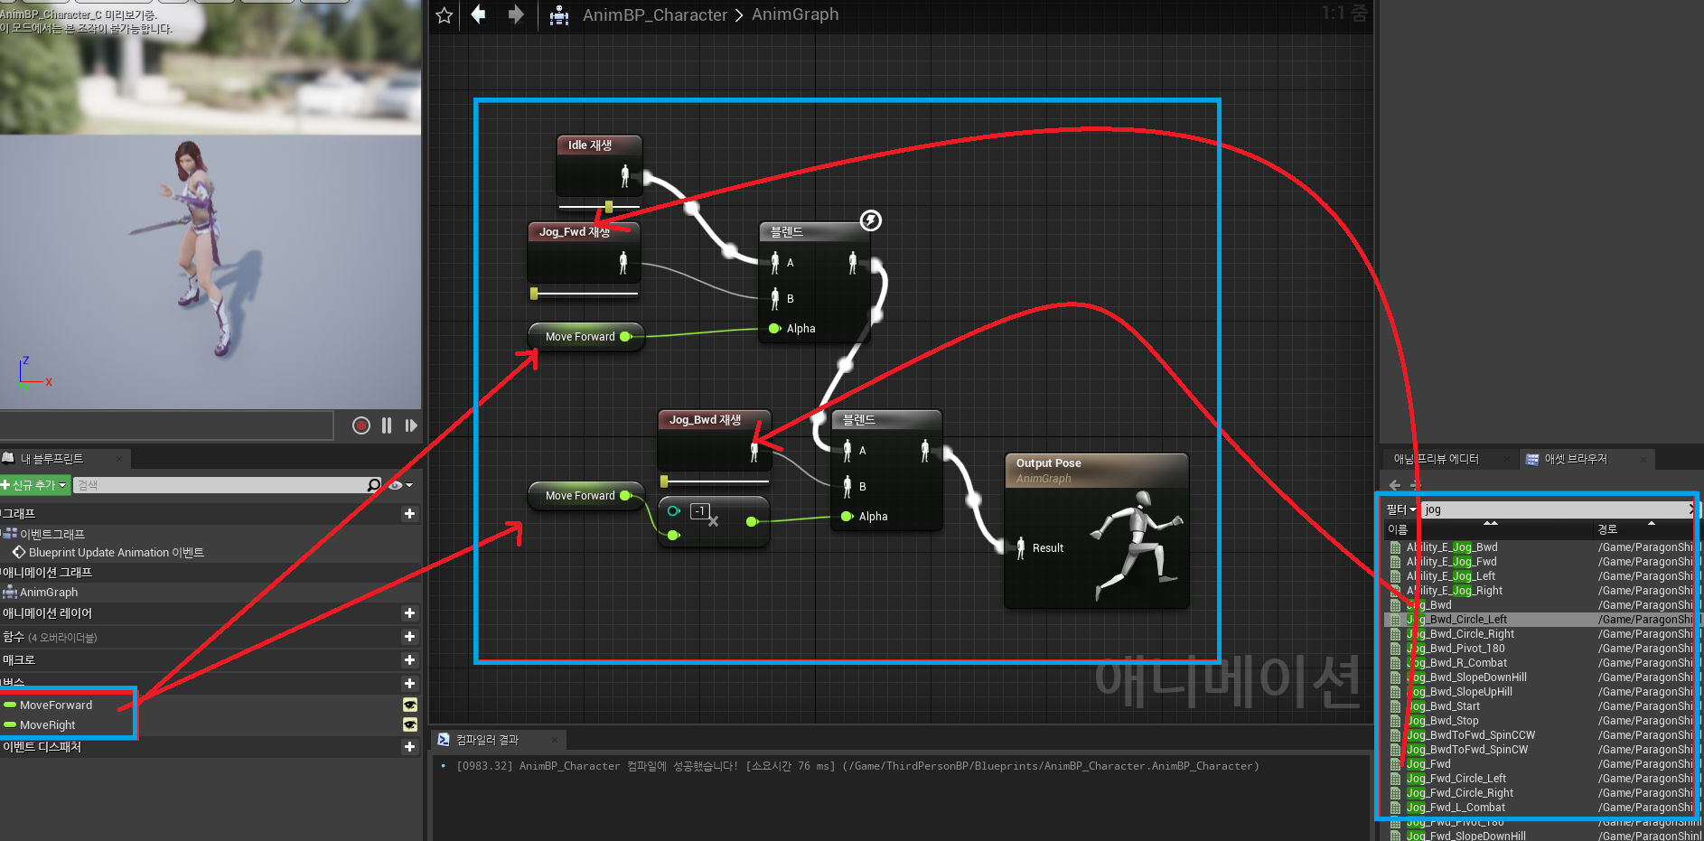
Task: Click the lower Move Forward node output pin
Action: [x=625, y=495]
